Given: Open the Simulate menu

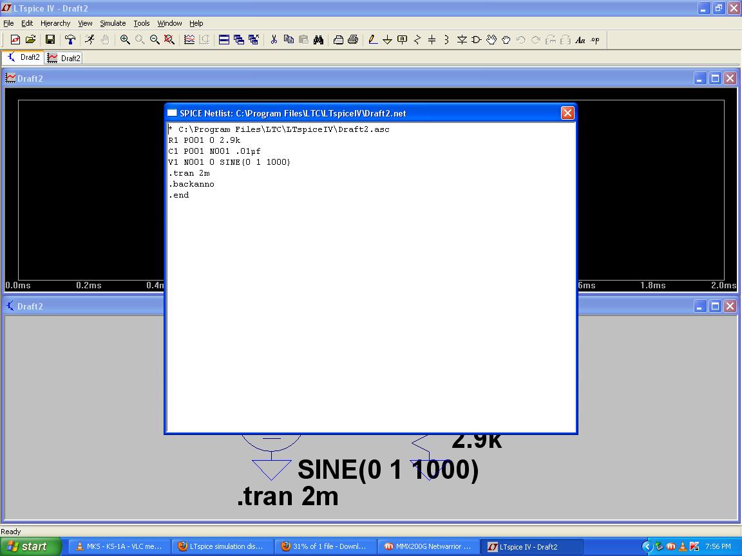Looking at the screenshot, I should click(x=113, y=23).
